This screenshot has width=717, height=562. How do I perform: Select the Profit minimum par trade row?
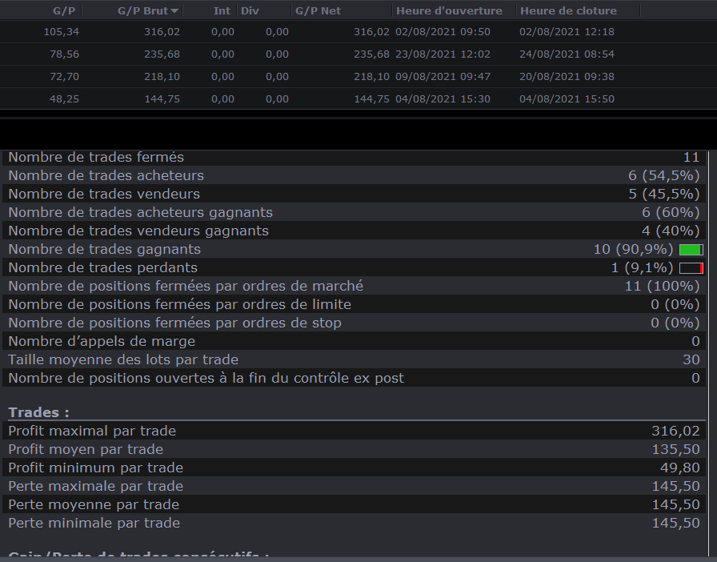354,468
